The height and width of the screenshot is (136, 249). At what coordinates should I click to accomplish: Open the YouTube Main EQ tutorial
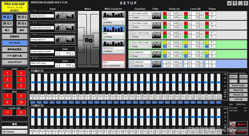pos(238,125)
